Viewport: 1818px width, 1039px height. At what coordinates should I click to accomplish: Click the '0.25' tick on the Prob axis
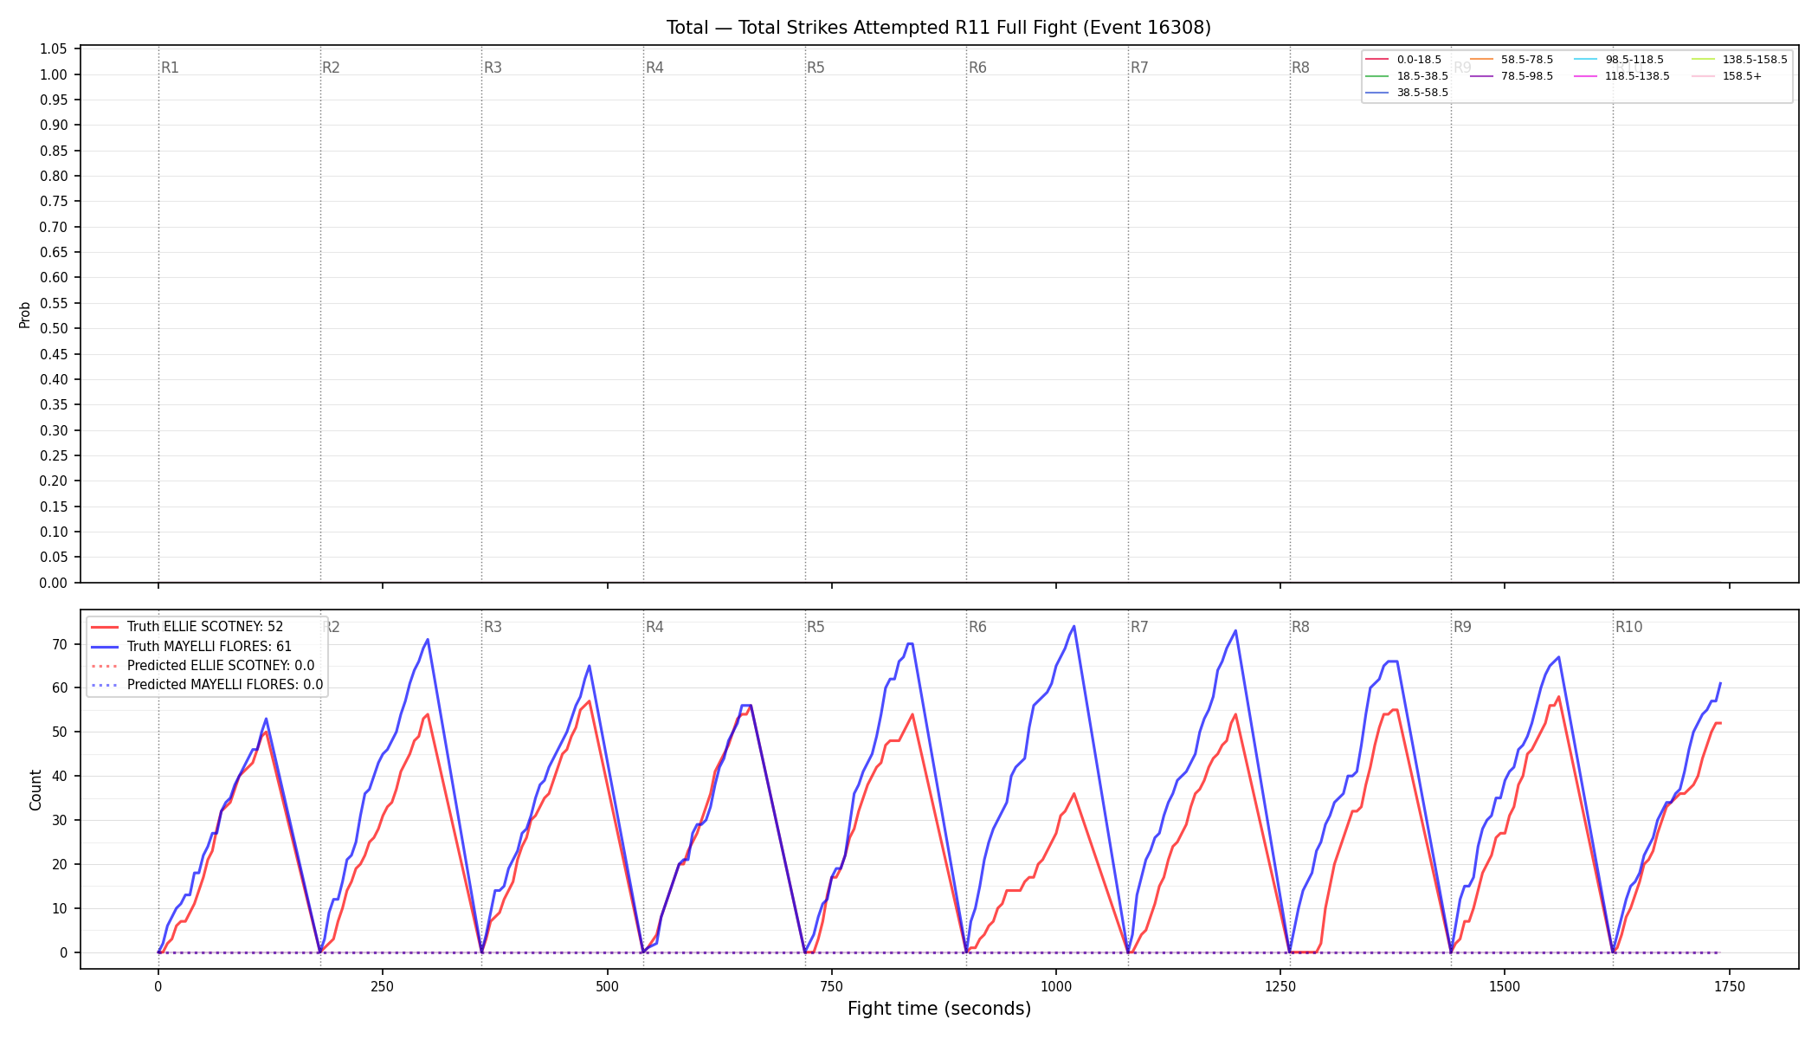pos(54,455)
